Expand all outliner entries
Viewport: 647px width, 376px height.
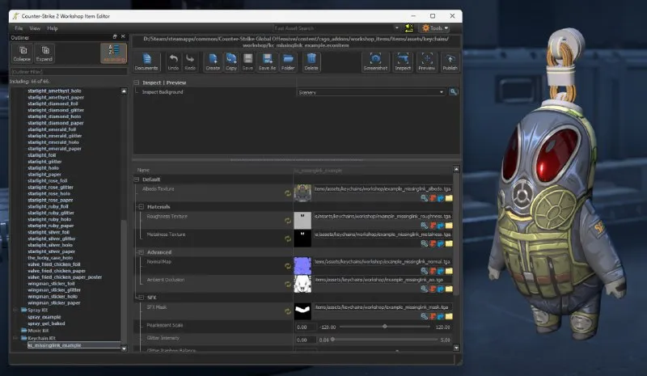point(44,53)
